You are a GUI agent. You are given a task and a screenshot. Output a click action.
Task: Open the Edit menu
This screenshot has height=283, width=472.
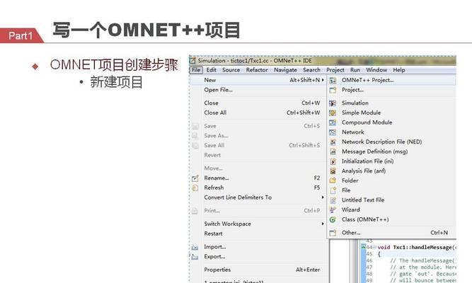212,70
